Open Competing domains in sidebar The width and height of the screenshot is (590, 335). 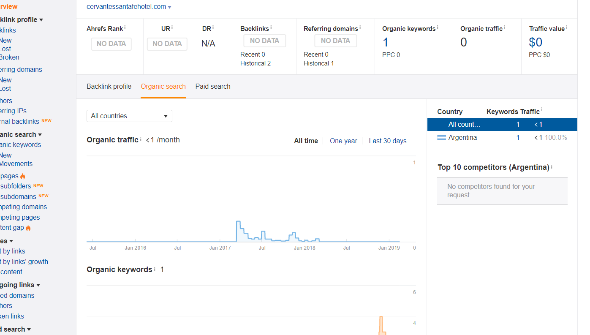[x=23, y=207]
